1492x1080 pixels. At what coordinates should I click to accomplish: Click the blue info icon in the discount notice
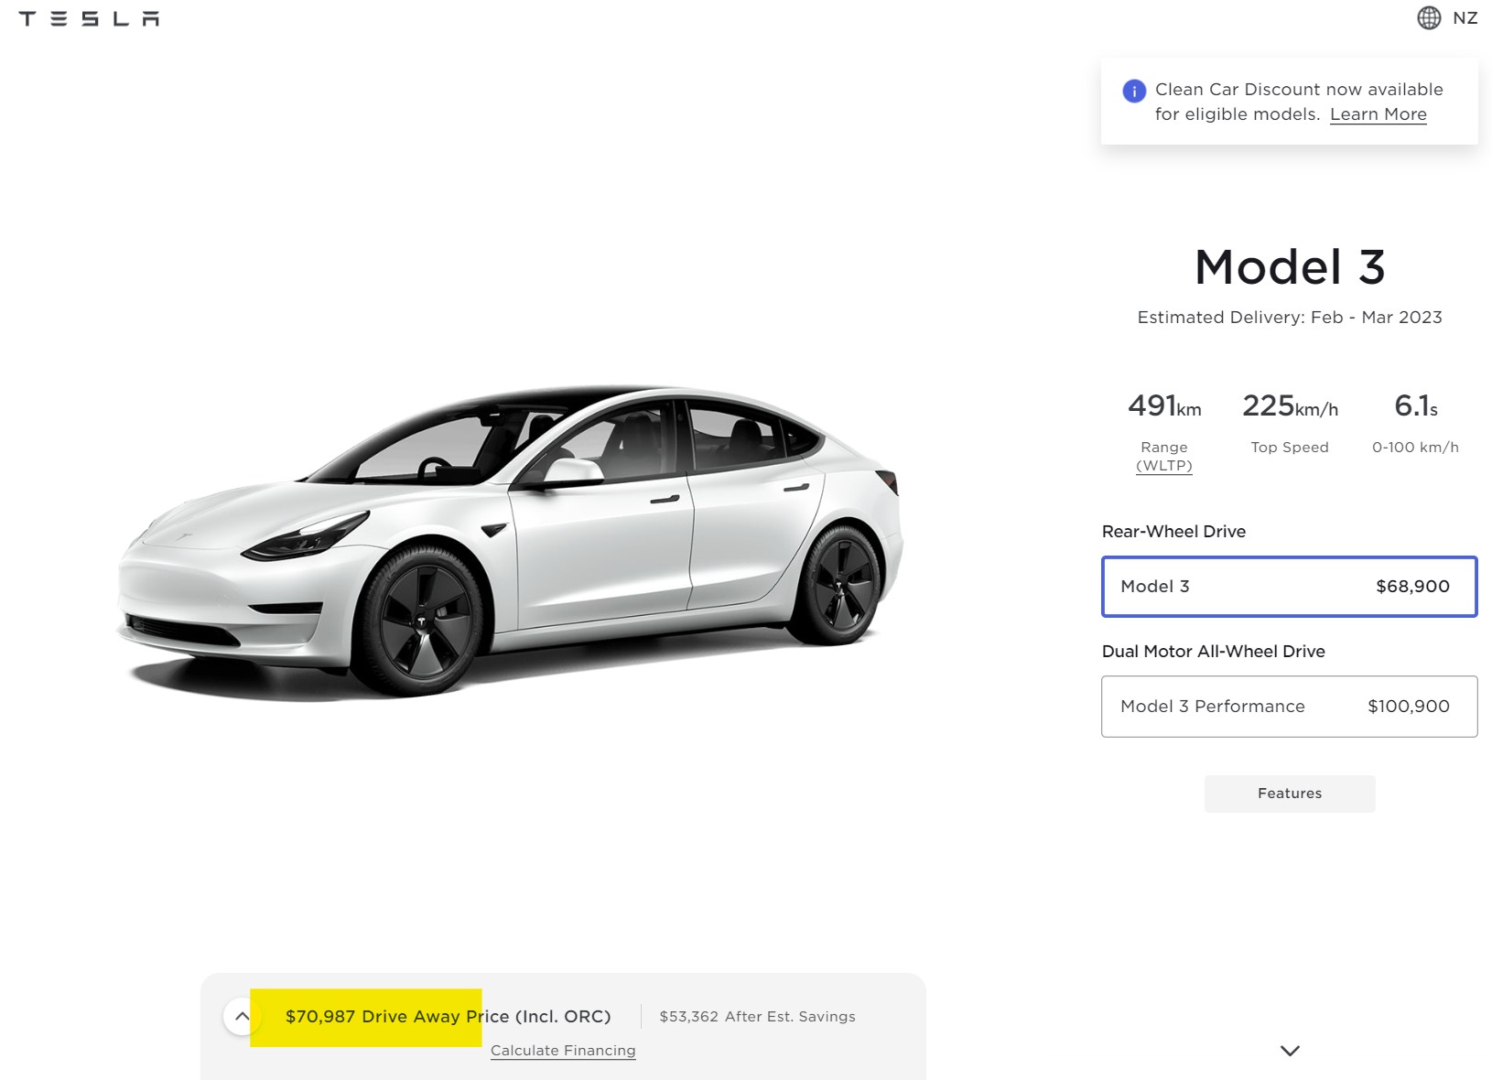tap(1134, 91)
